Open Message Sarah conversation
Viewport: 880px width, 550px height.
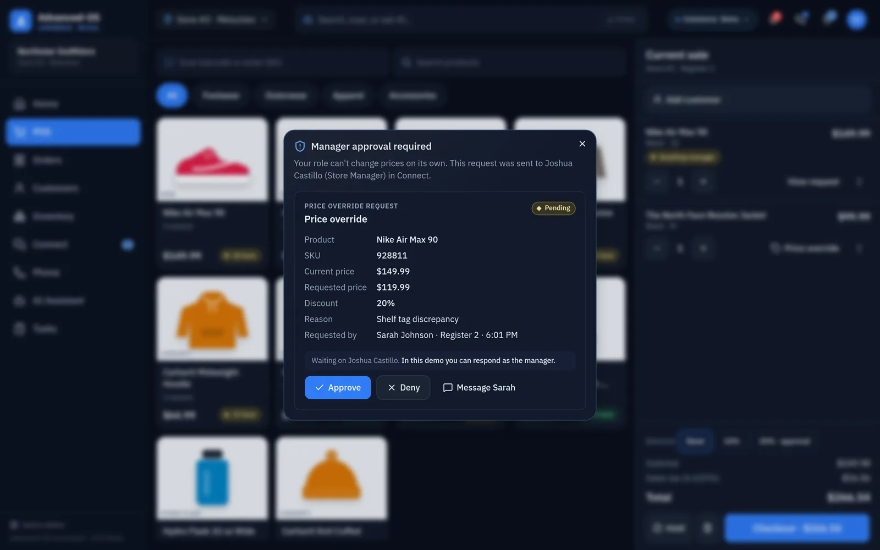pos(479,388)
